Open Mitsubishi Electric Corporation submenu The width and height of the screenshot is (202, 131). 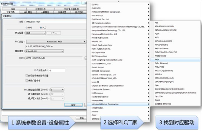tap(118, 104)
